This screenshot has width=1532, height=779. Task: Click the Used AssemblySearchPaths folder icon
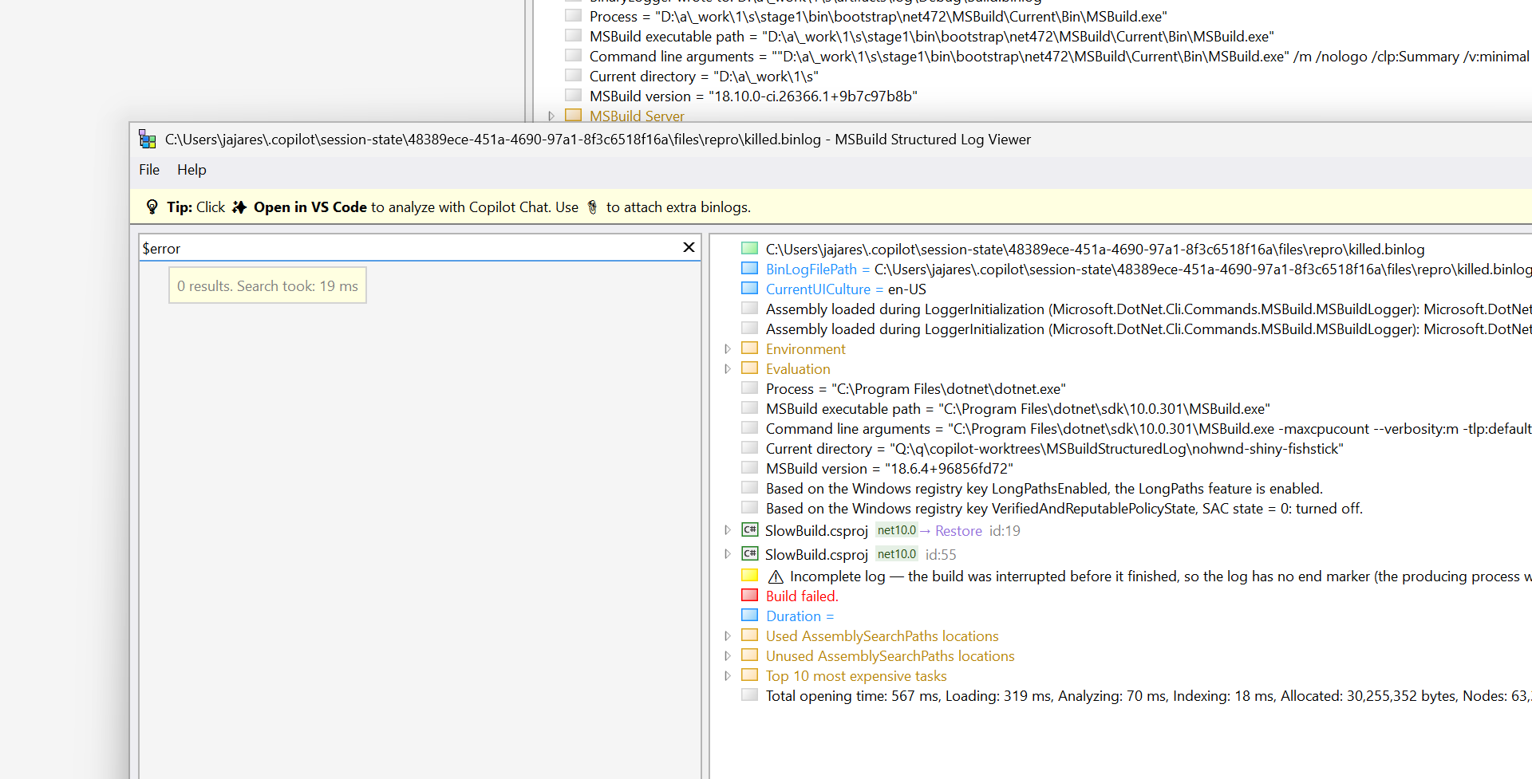click(749, 635)
